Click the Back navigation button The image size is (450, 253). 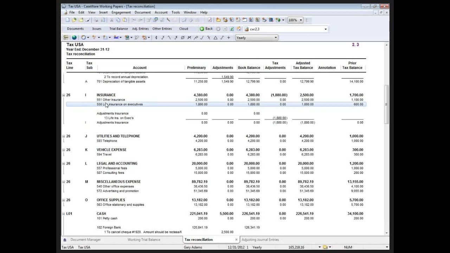pos(206,29)
